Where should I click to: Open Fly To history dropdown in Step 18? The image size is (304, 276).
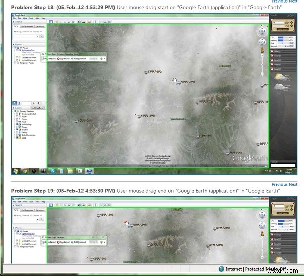coord(37,36)
